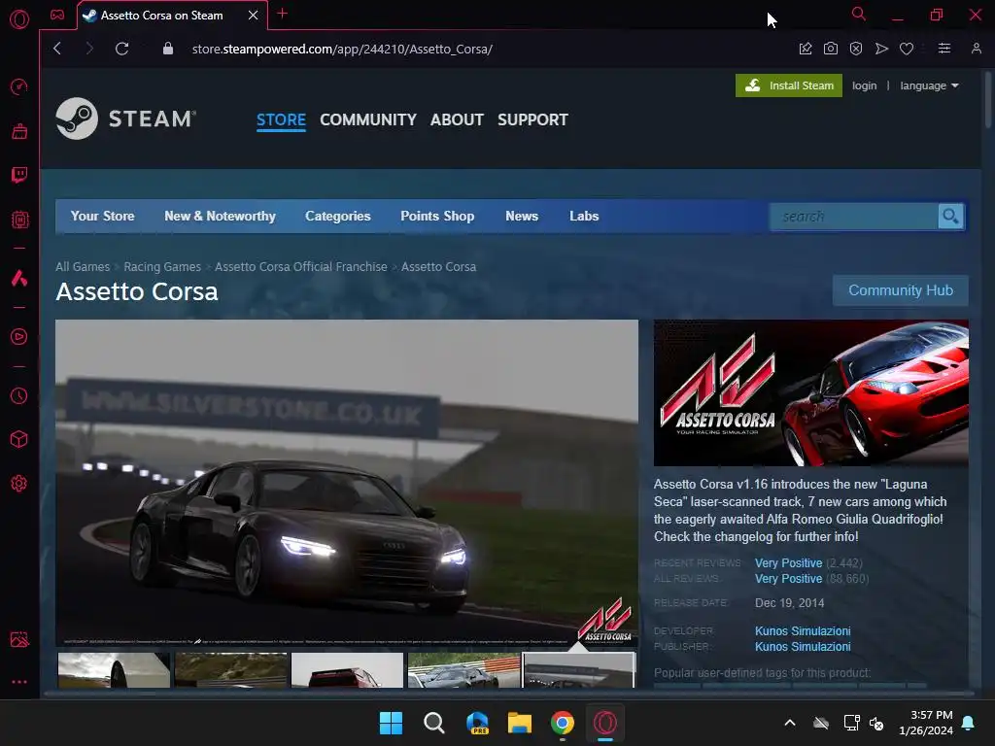Open History clock icon in sidebar

click(x=19, y=396)
